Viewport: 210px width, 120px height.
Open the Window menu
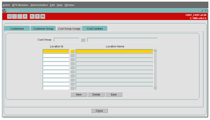[69, 5]
